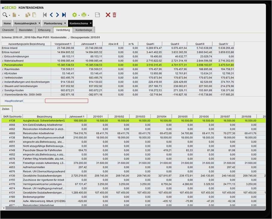Switch to the Basisdaten tab
Image resolution: width=272 pixels, height=219 pixels.
26,30
